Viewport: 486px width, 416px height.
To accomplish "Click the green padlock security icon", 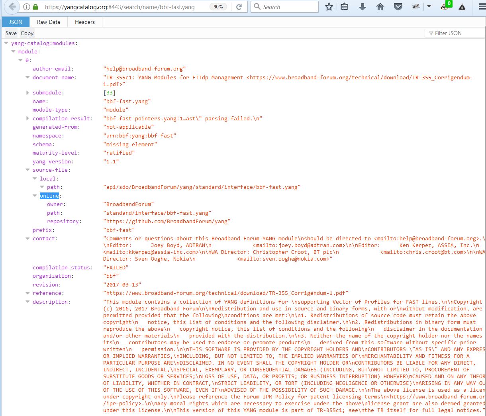I will (x=35, y=7).
